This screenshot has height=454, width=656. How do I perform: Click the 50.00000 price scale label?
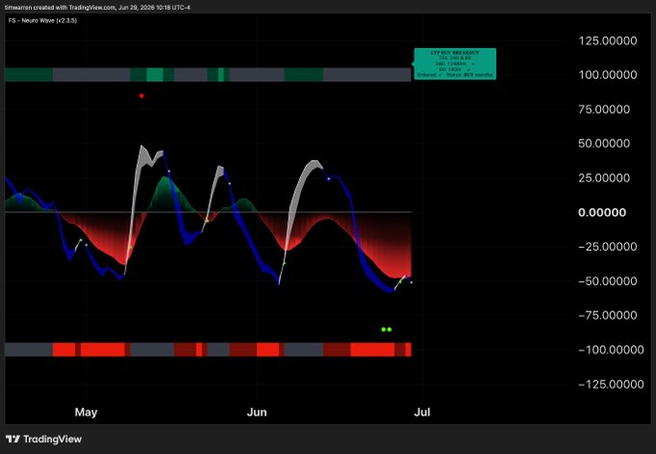coord(604,144)
